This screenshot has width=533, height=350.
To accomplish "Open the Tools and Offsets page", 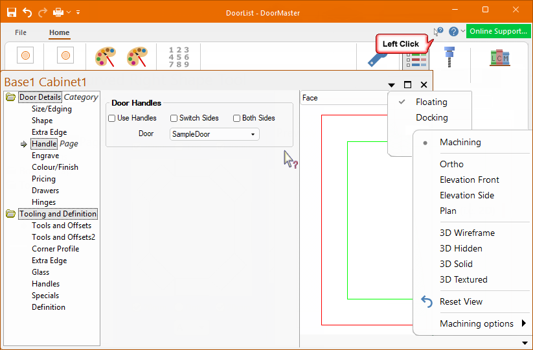I will pos(62,226).
